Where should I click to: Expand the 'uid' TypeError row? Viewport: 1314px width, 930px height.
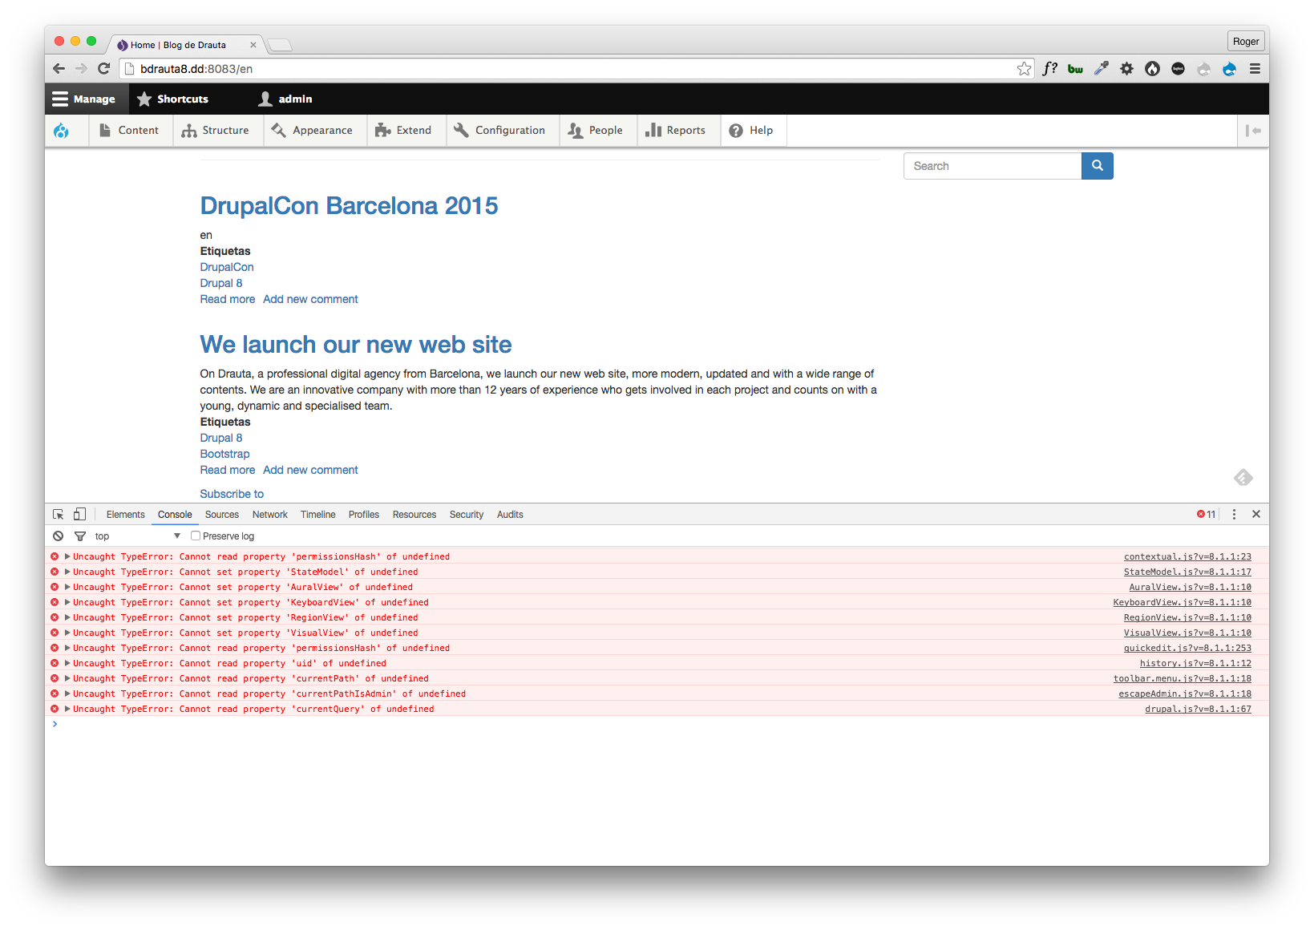coord(67,663)
